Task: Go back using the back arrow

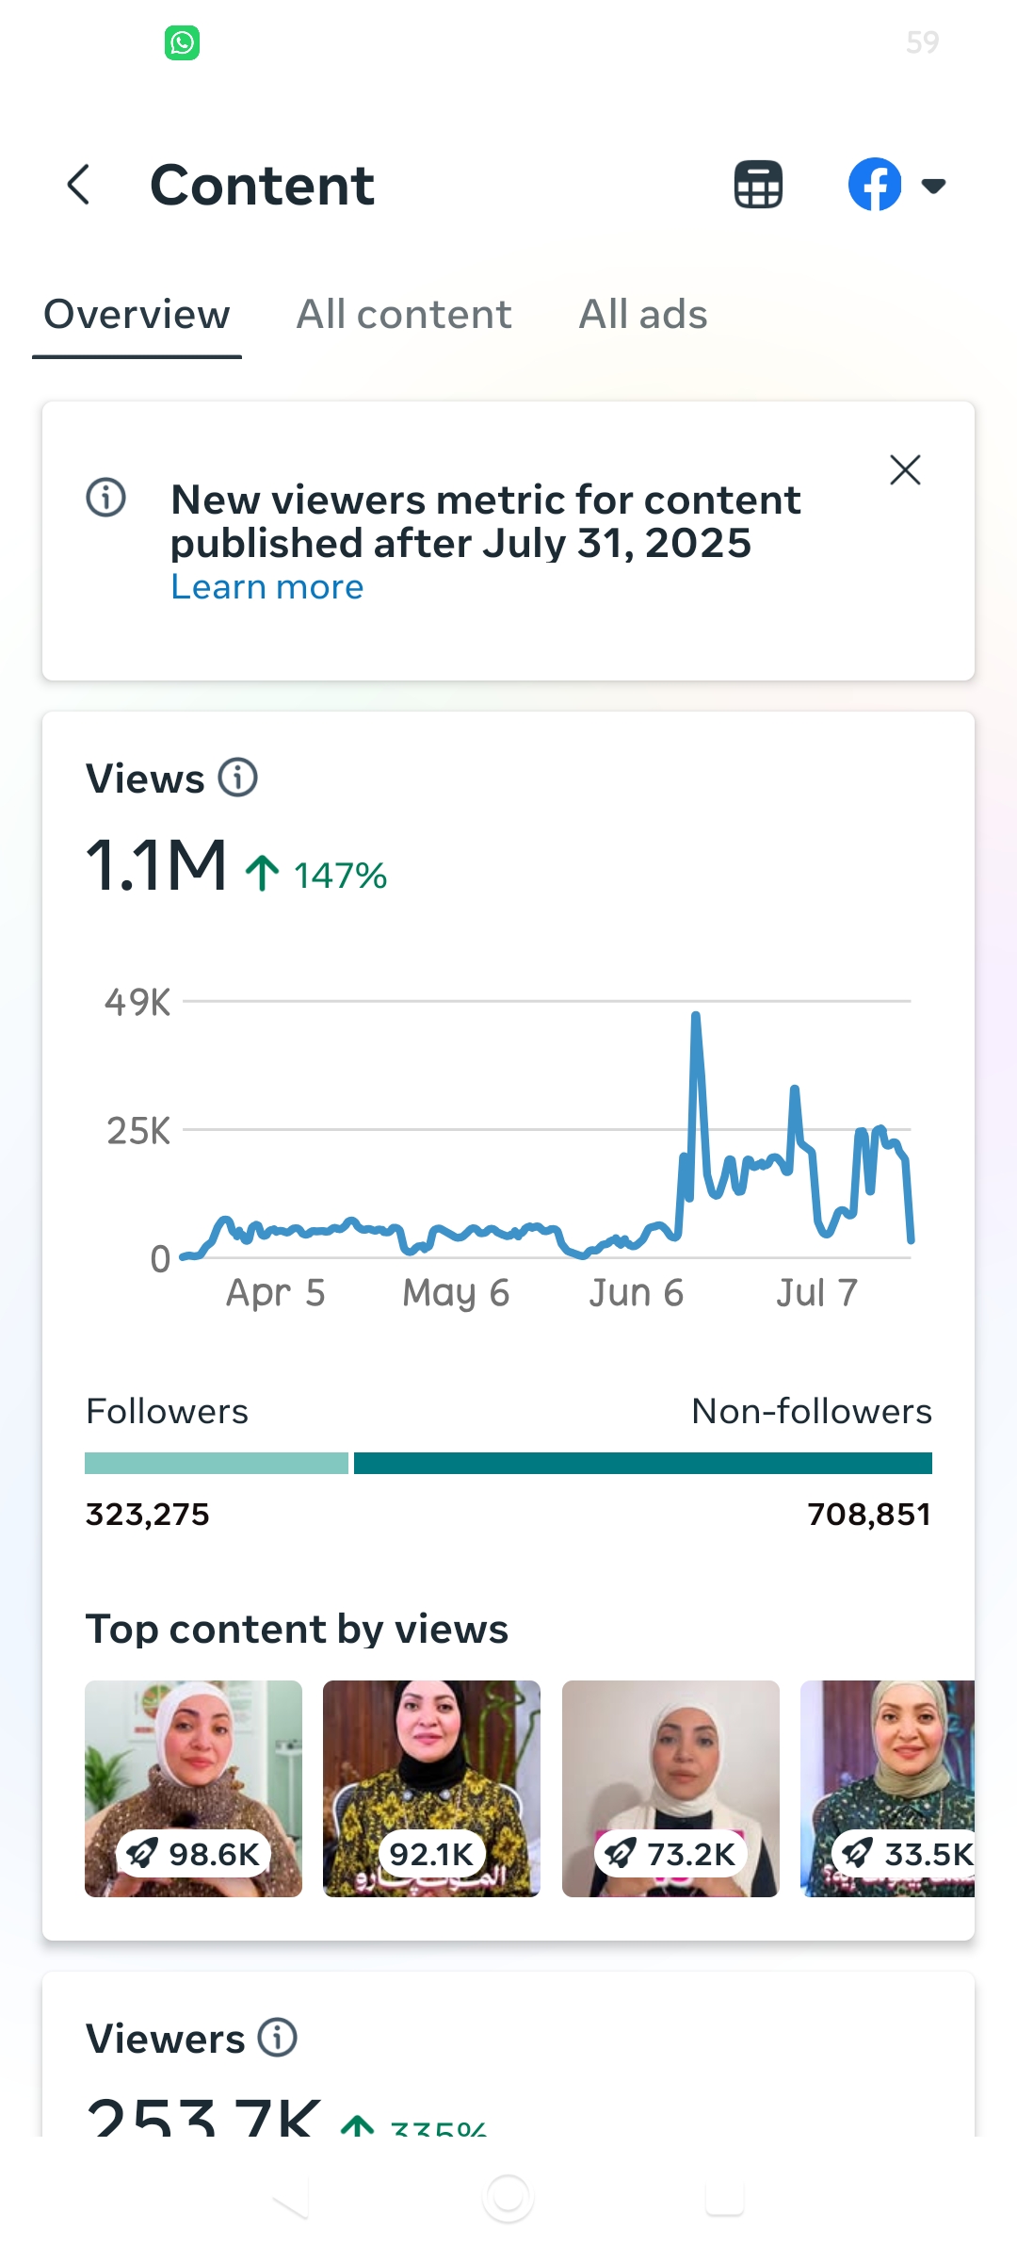Action: [x=79, y=185]
